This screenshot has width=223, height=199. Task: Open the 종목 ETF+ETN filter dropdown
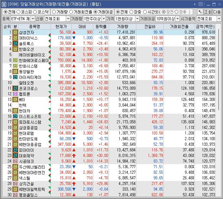[33, 19]
